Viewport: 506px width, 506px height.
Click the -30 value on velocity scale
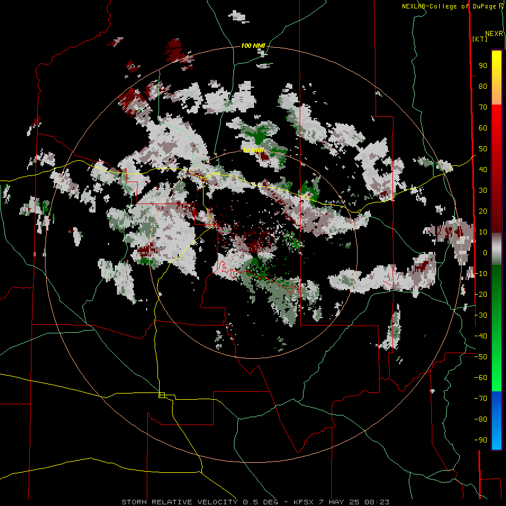tap(481, 315)
